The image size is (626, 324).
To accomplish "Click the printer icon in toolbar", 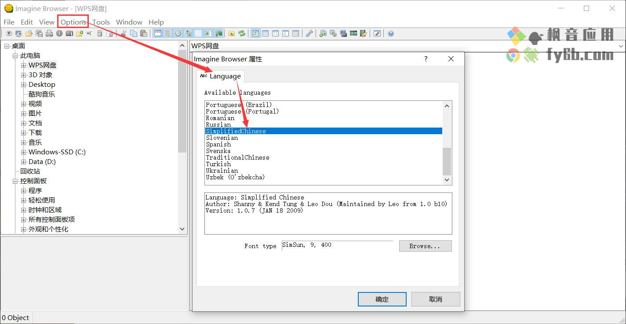I will coord(49,33).
